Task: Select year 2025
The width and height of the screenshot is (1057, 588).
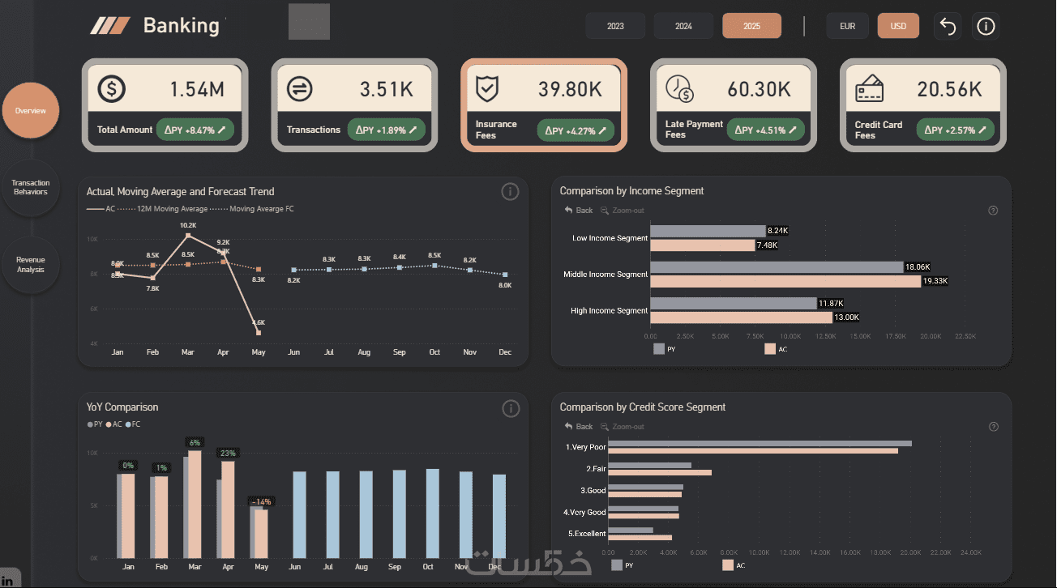Action: click(751, 26)
